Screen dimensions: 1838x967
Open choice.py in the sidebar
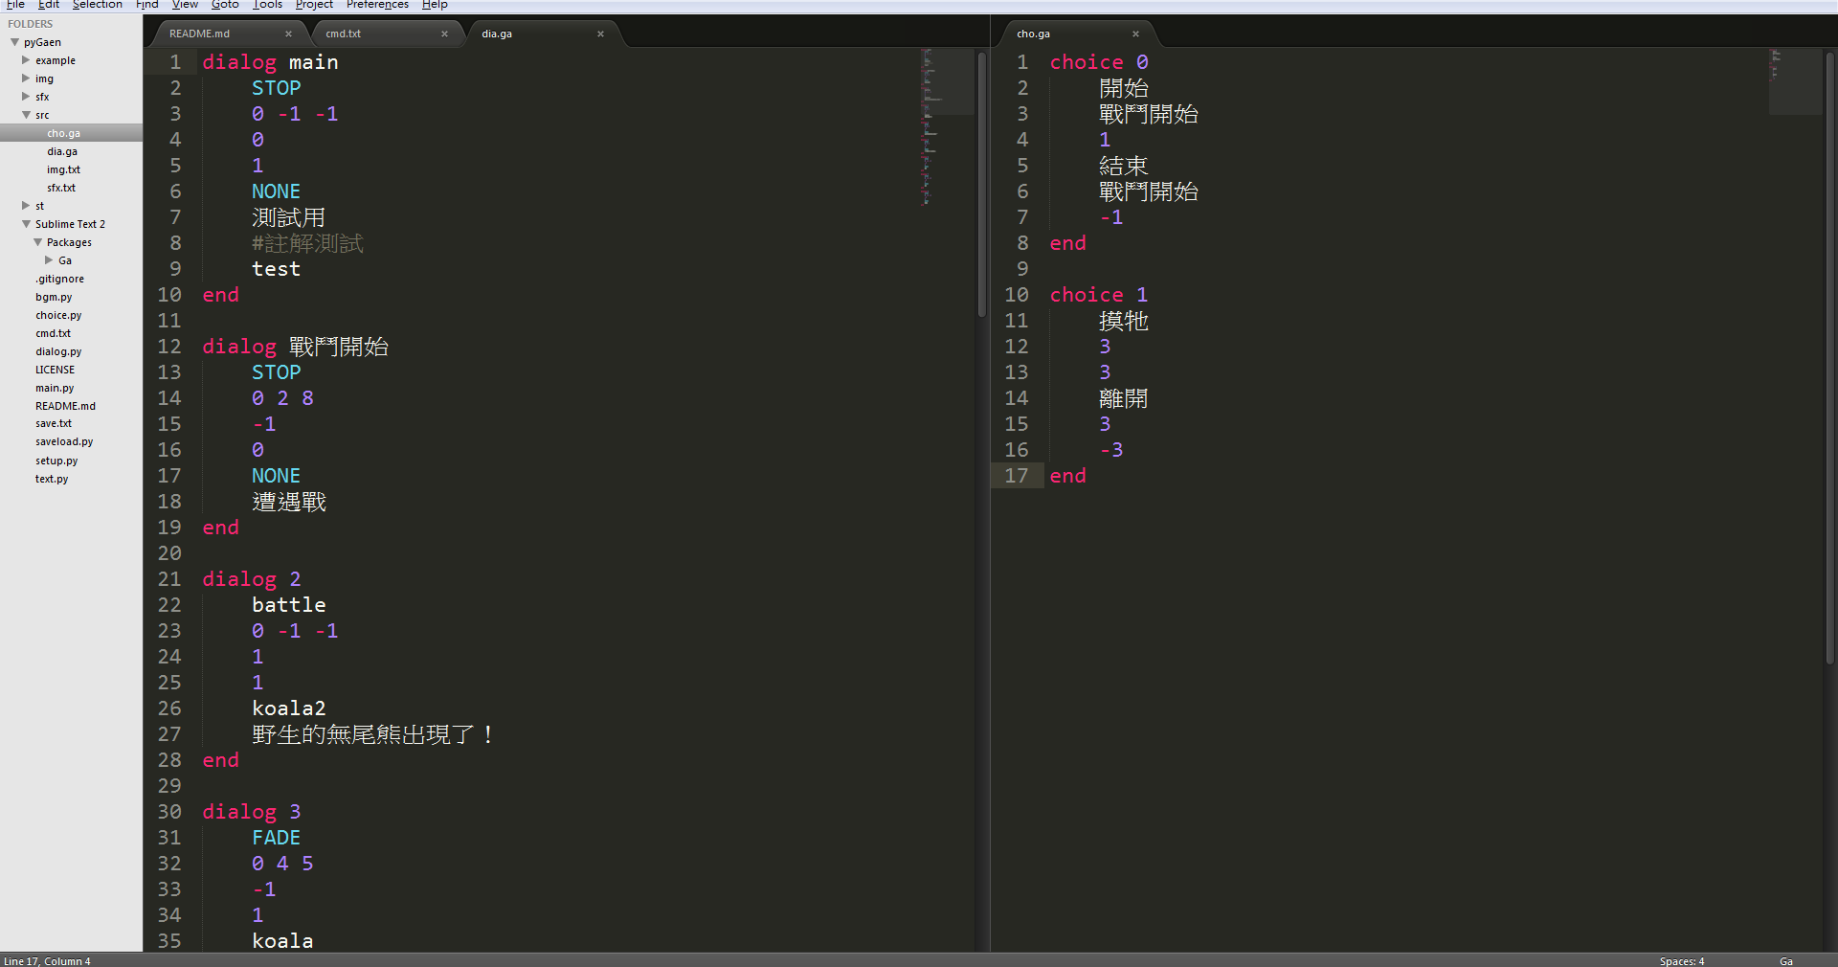coord(58,315)
